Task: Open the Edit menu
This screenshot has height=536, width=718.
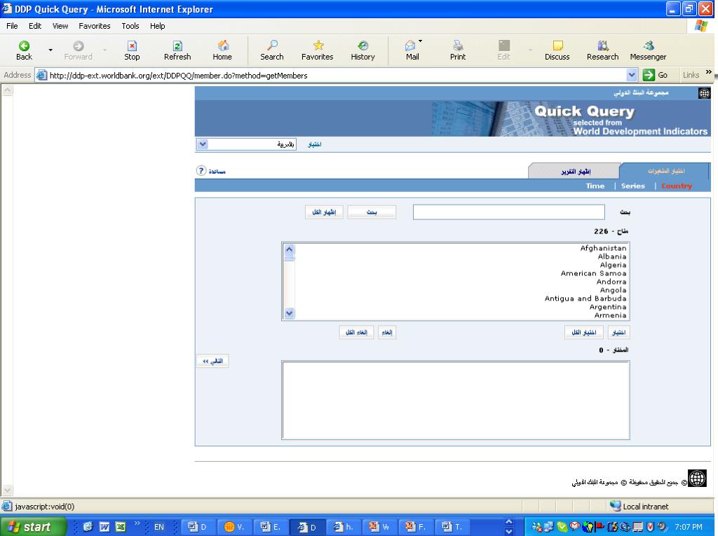Action: [x=35, y=26]
